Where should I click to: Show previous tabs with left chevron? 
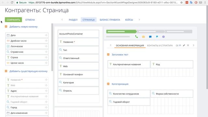click(x=110, y=45)
